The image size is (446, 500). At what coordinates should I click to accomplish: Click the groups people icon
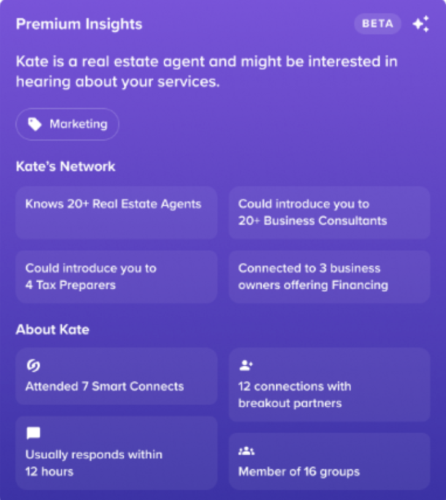click(x=246, y=451)
